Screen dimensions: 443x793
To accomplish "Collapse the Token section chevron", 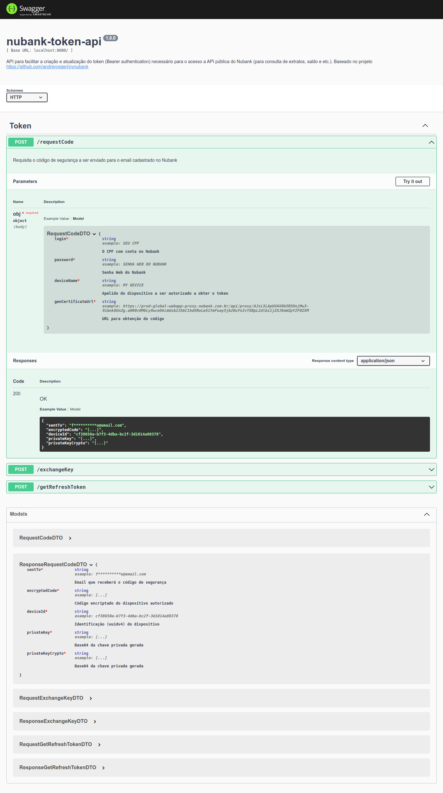I will [425, 126].
